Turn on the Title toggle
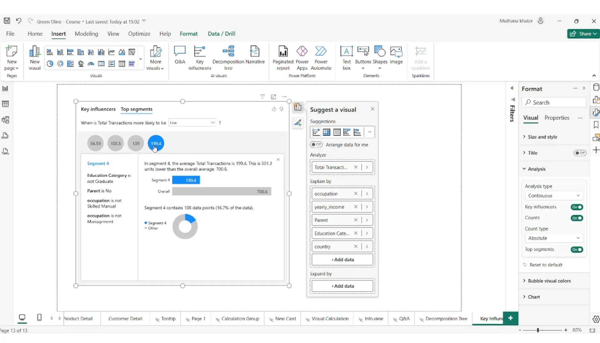 [x=580, y=153]
